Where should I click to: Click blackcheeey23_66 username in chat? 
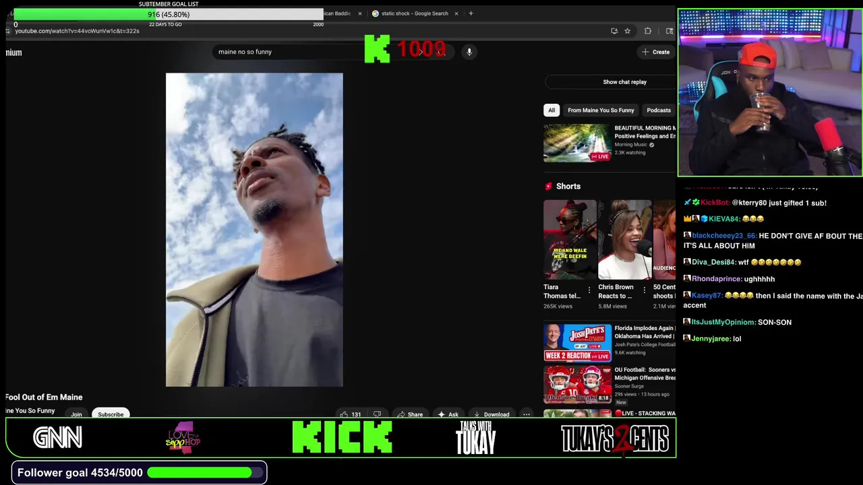(x=724, y=236)
